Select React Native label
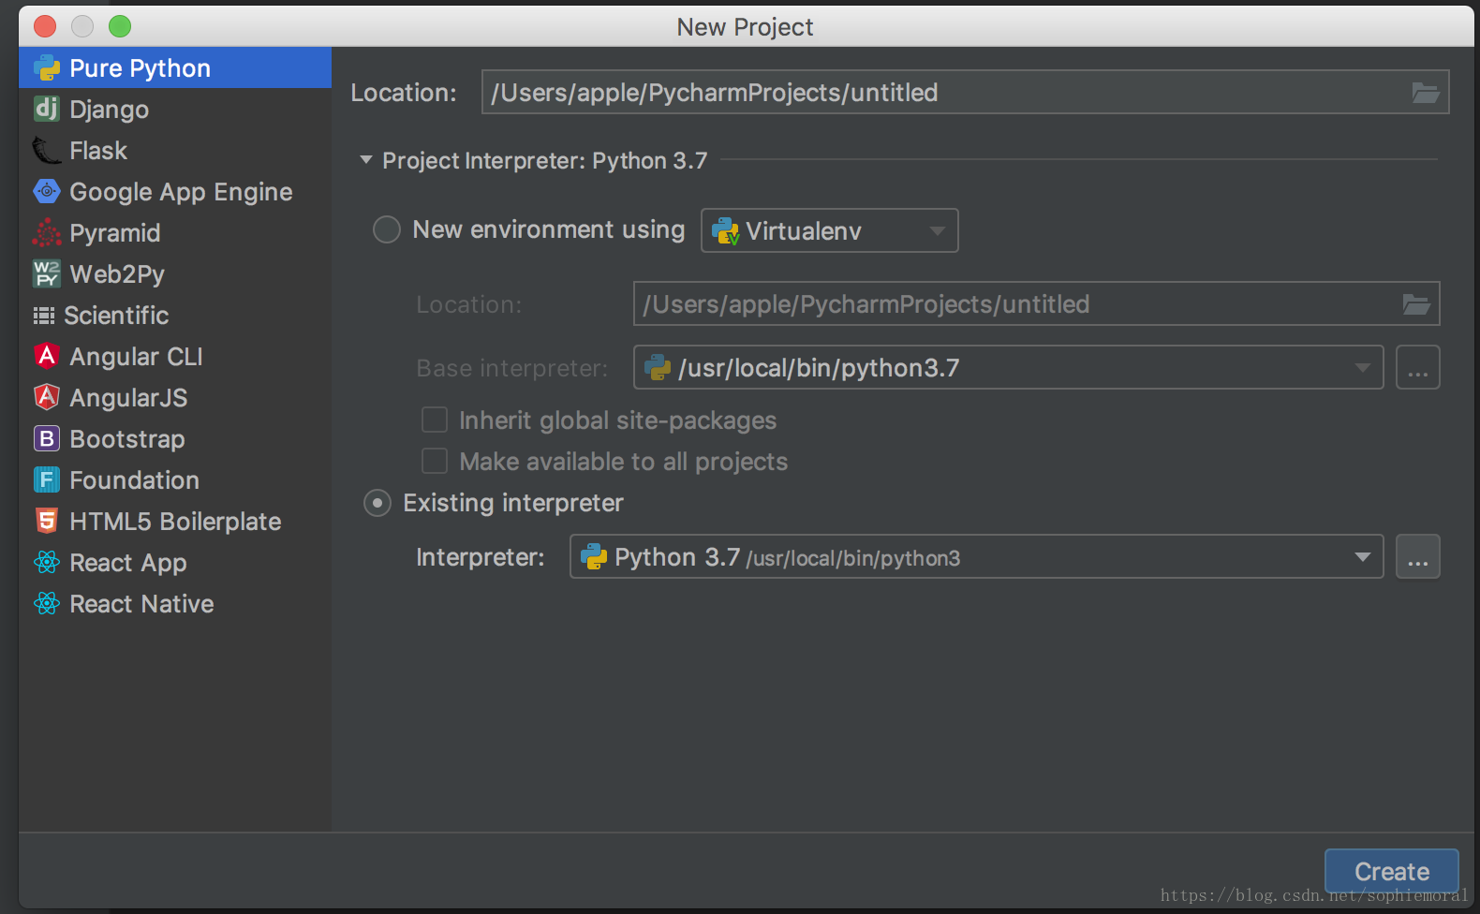 (141, 604)
